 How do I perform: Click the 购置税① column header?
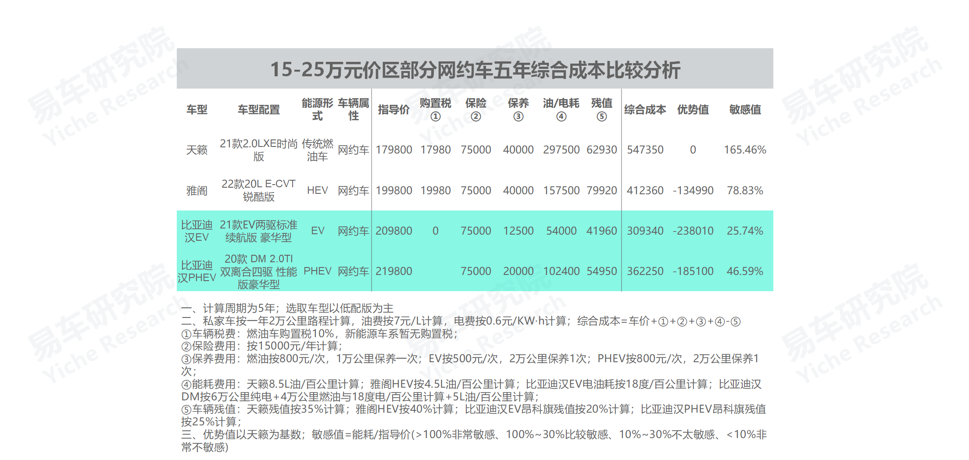(435, 110)
